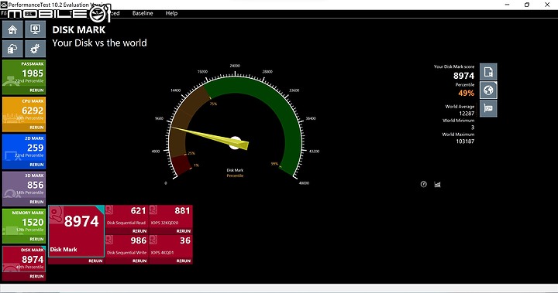Screen dimensions: 558x293
Task: Open the settings gears icon
Action: (35, 49)
